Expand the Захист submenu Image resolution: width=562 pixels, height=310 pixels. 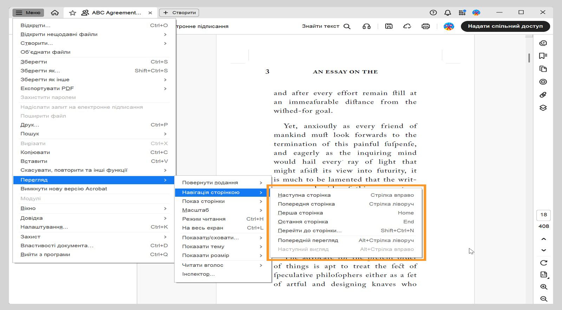tap(94, 237)
